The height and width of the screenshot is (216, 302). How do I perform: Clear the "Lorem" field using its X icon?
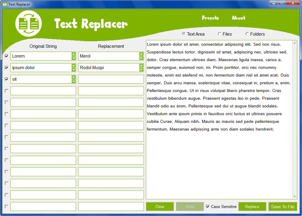[x=73, y=54]
